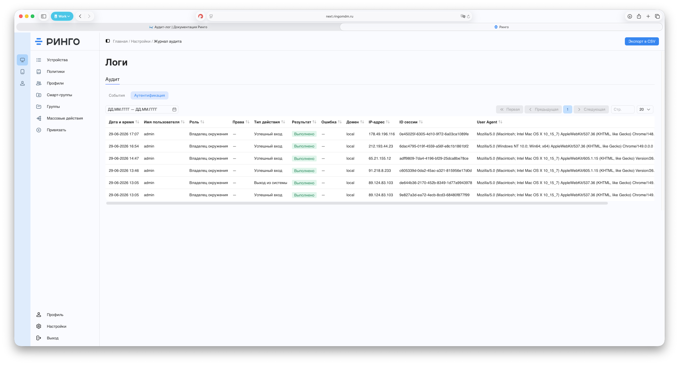This screenshot has height=365, width=679.
Task: Open the mobile devices section icon
Action: coord(22,72)
